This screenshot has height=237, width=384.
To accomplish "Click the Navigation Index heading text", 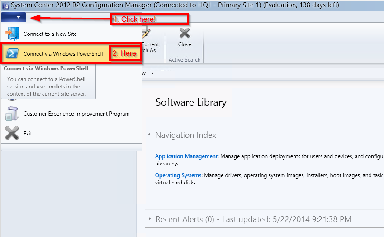I will (185, 135).
